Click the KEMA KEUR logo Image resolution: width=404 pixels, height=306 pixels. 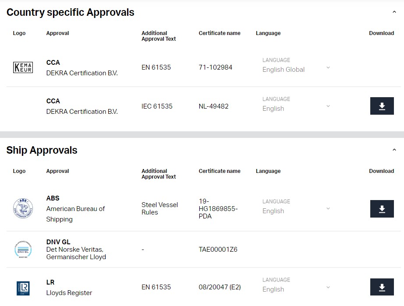tap(23, 67)
